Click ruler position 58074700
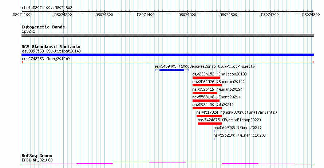Image resolution: width=324 pixels, height=168 pixels. pos(270,15)
